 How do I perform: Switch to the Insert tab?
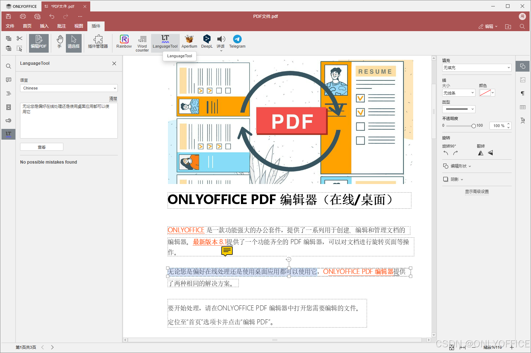tap(44, 26)
